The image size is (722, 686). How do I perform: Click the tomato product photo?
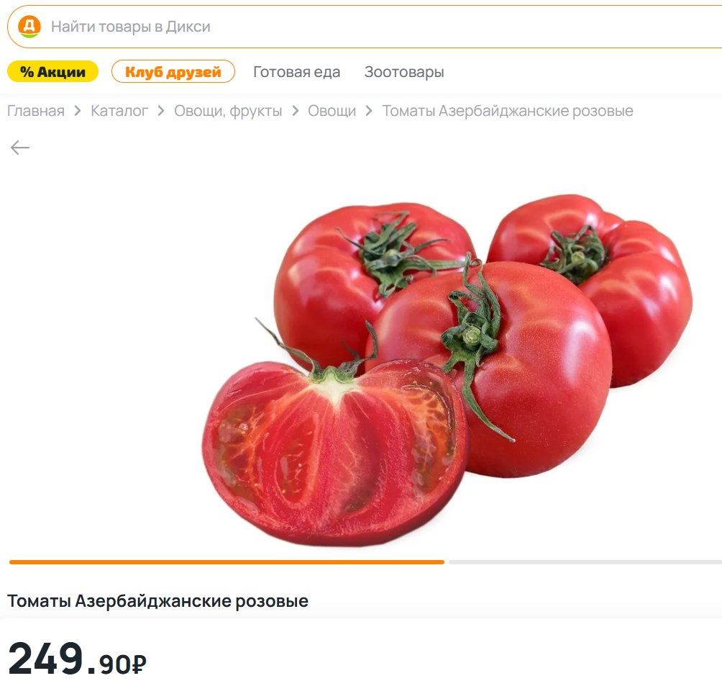[x=447, y=370]
